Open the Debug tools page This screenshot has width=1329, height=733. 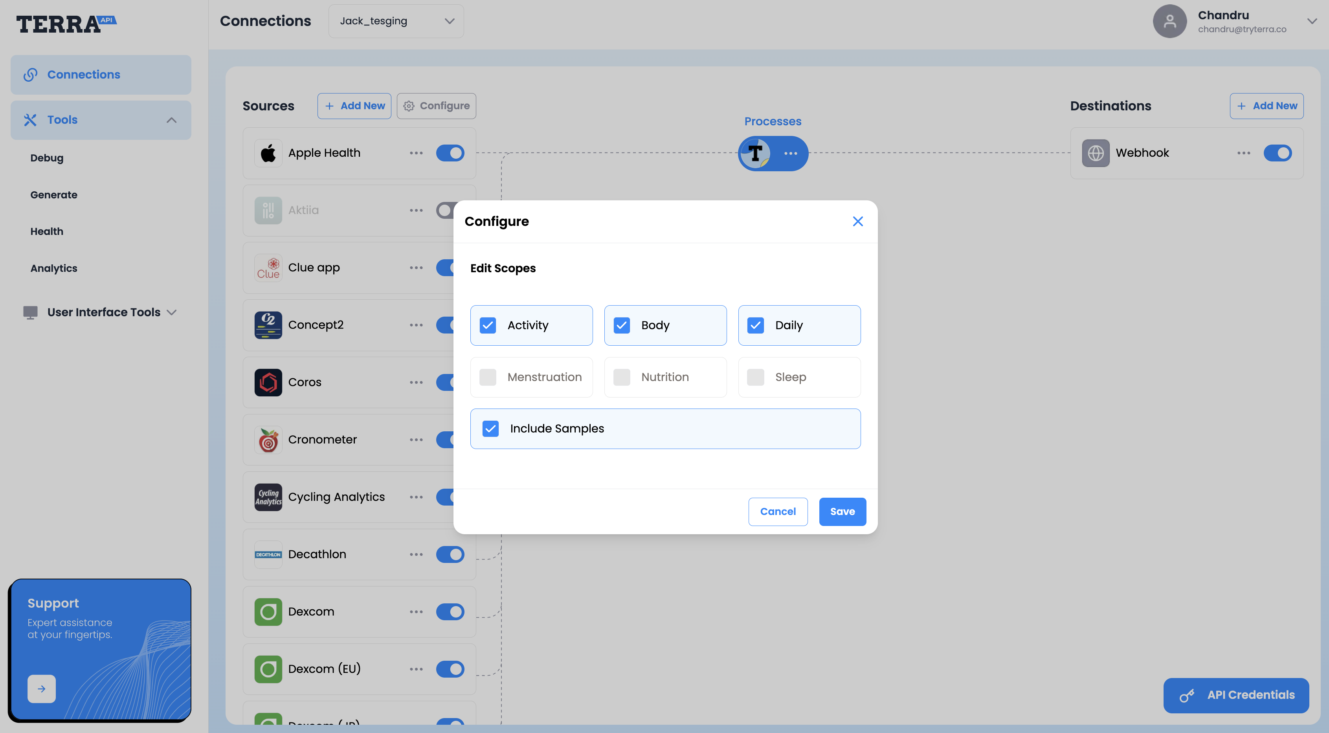coord(46,158)
